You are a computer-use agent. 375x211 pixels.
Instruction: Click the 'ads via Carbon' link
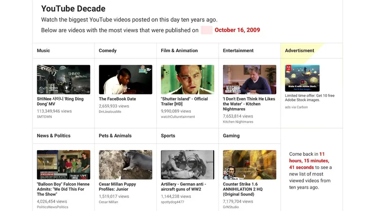coord(297,107)
